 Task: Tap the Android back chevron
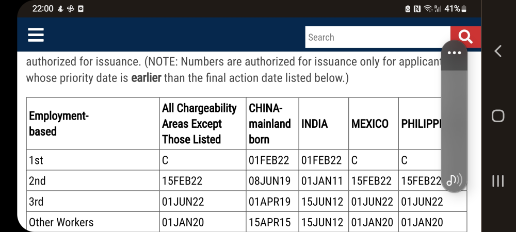498,51
